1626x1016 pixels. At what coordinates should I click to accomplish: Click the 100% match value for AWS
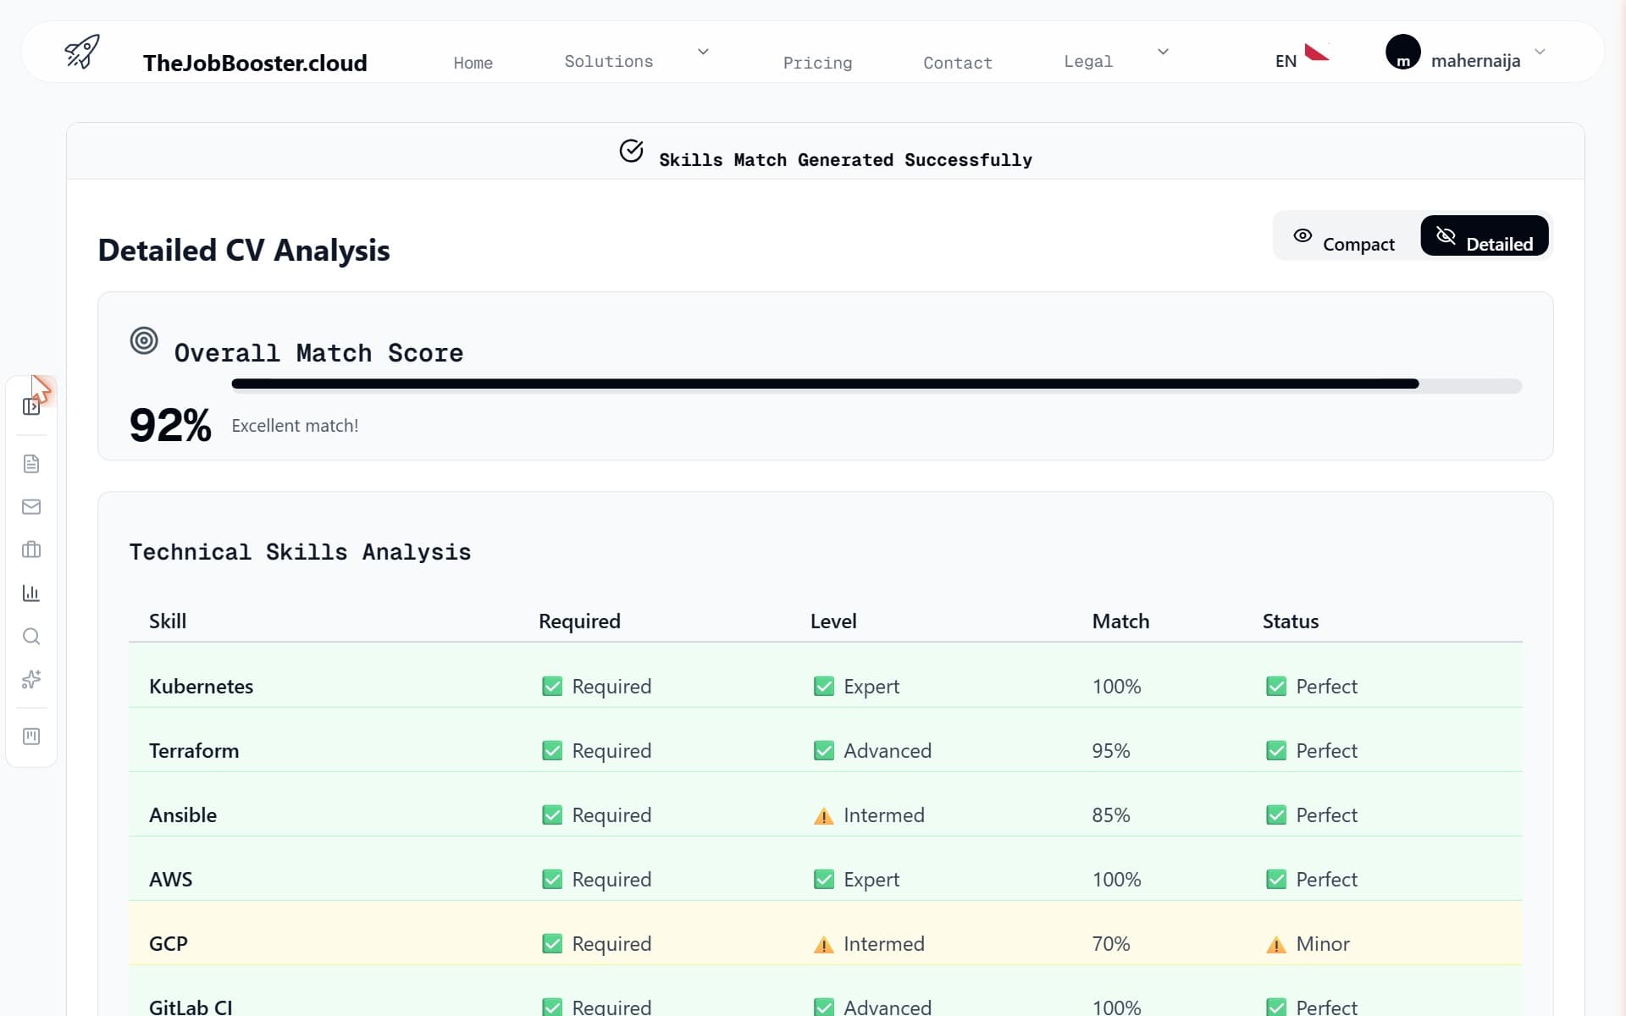[x=1116, y=879]
